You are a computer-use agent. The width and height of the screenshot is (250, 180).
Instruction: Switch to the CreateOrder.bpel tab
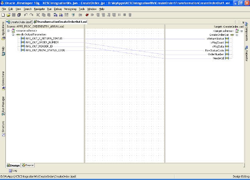(x=19, y=22)
